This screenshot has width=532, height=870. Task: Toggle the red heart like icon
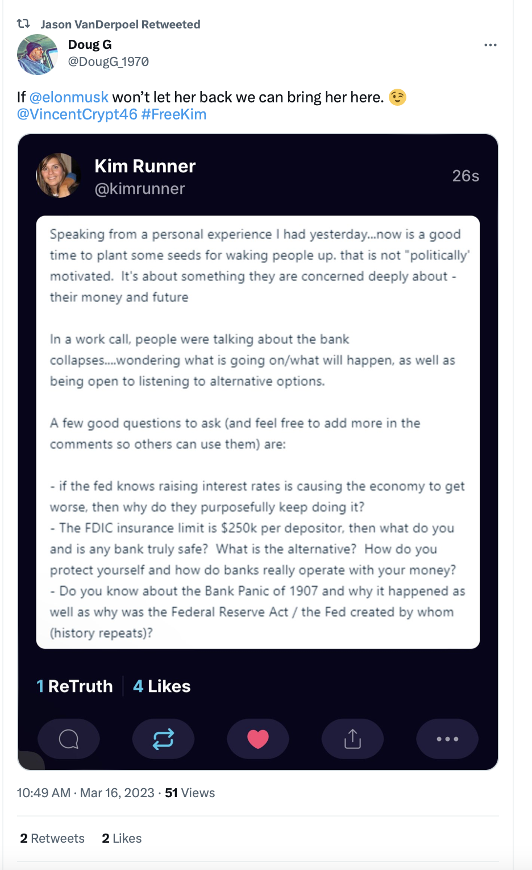258,739
